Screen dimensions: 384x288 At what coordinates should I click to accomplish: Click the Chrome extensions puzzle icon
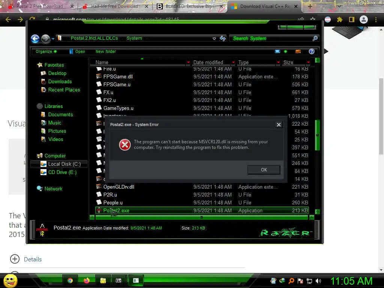pos(340,19)
